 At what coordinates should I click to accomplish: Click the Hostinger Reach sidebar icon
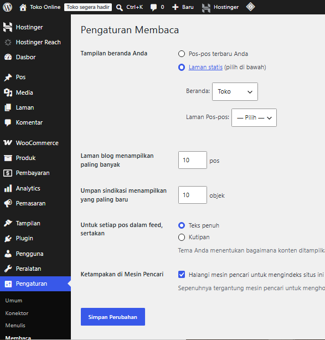point(8,42)
